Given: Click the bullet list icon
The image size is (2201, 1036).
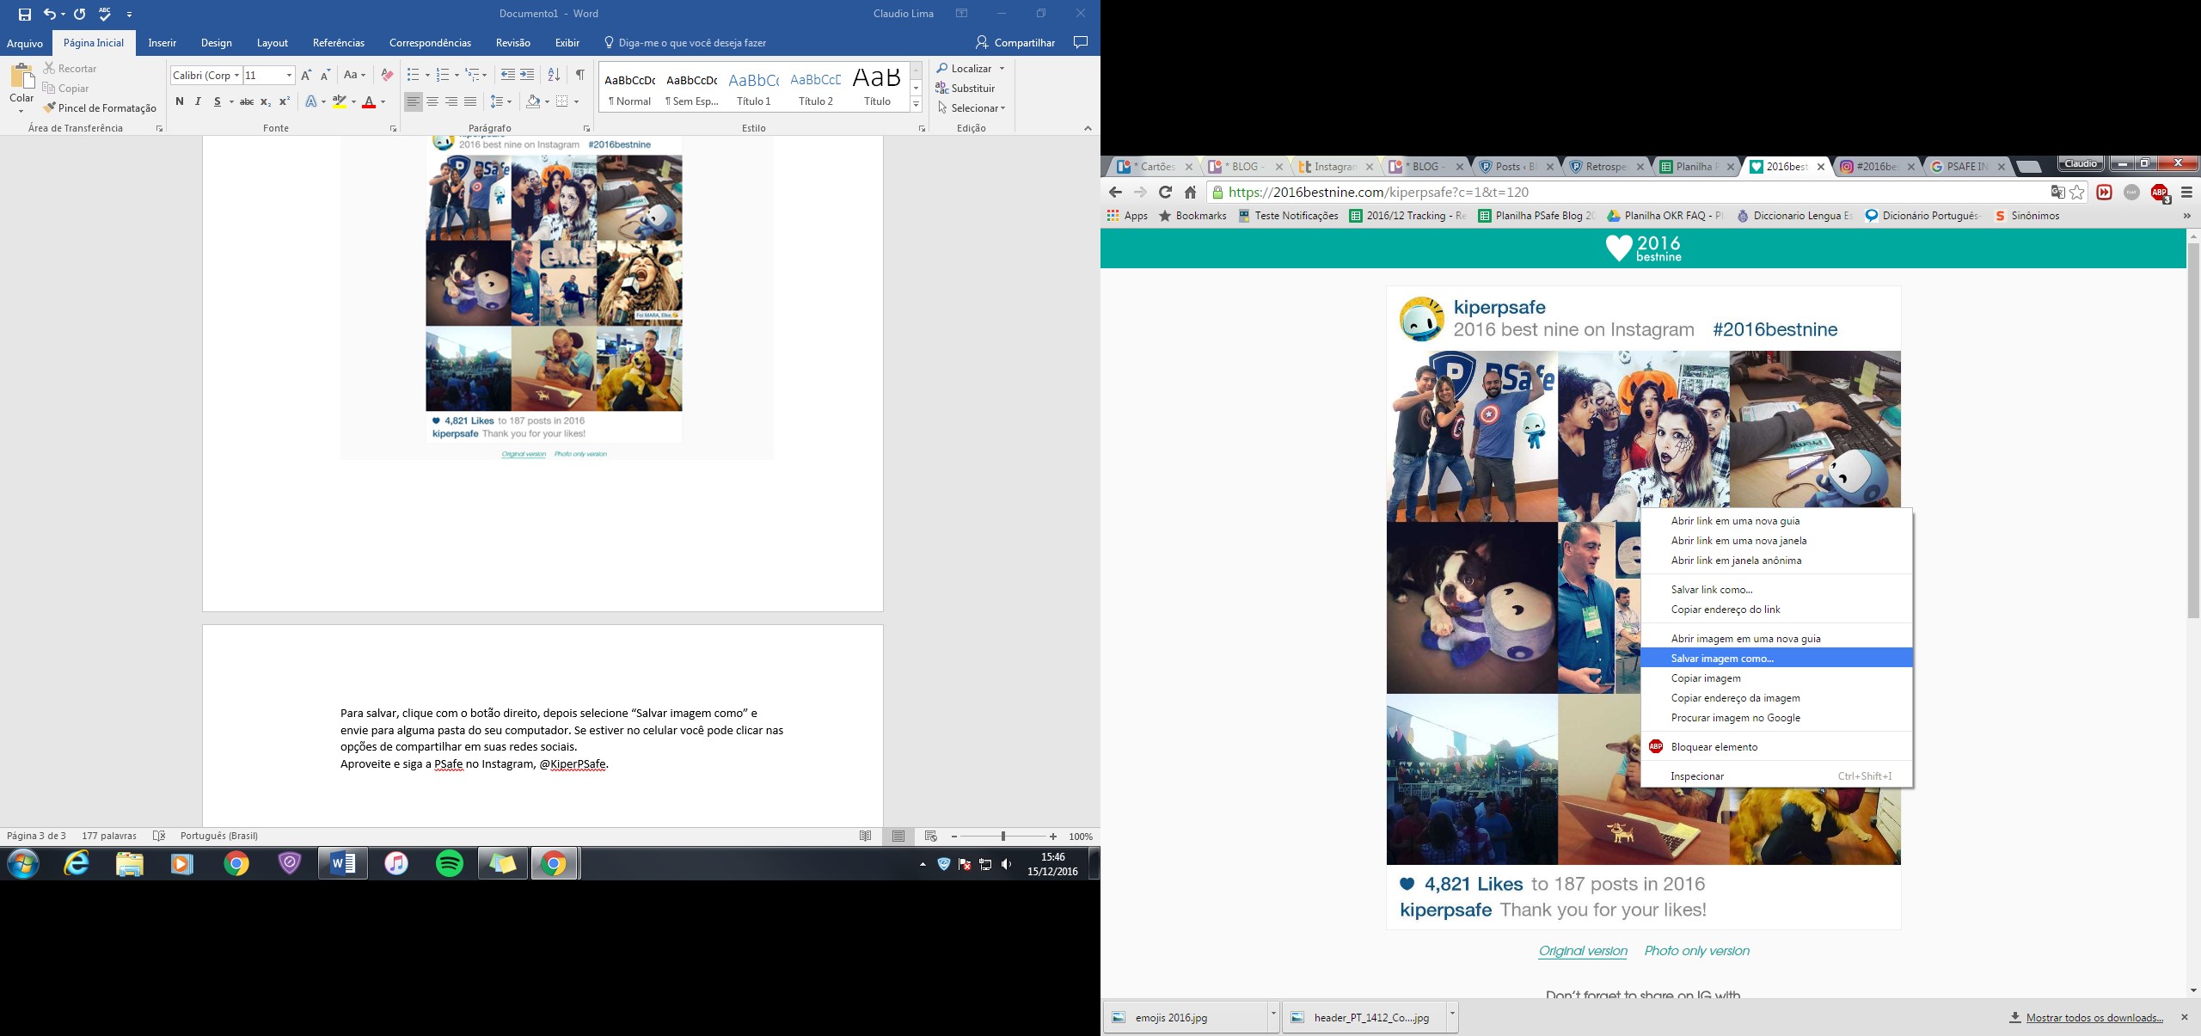Looking at the screenshot, I should point(414,75).
